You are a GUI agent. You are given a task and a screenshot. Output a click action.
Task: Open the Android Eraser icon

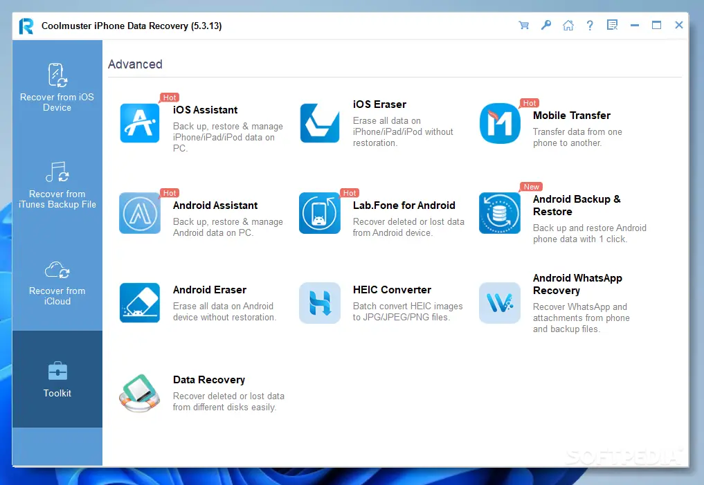[140, 303]
